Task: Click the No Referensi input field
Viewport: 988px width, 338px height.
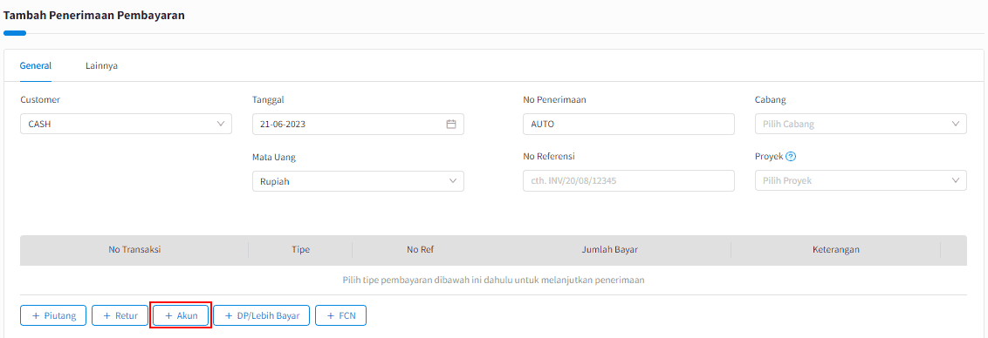Action: coord(628,181)
